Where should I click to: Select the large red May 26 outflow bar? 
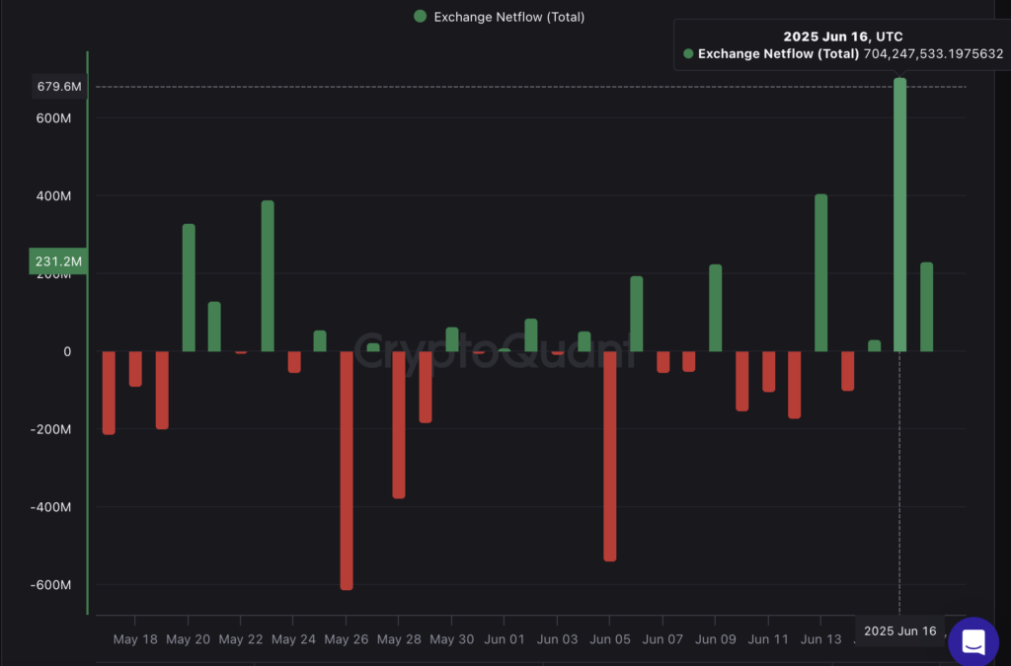pos(347,471)
